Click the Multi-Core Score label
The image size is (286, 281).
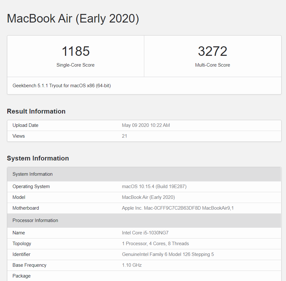pos(213,65)
